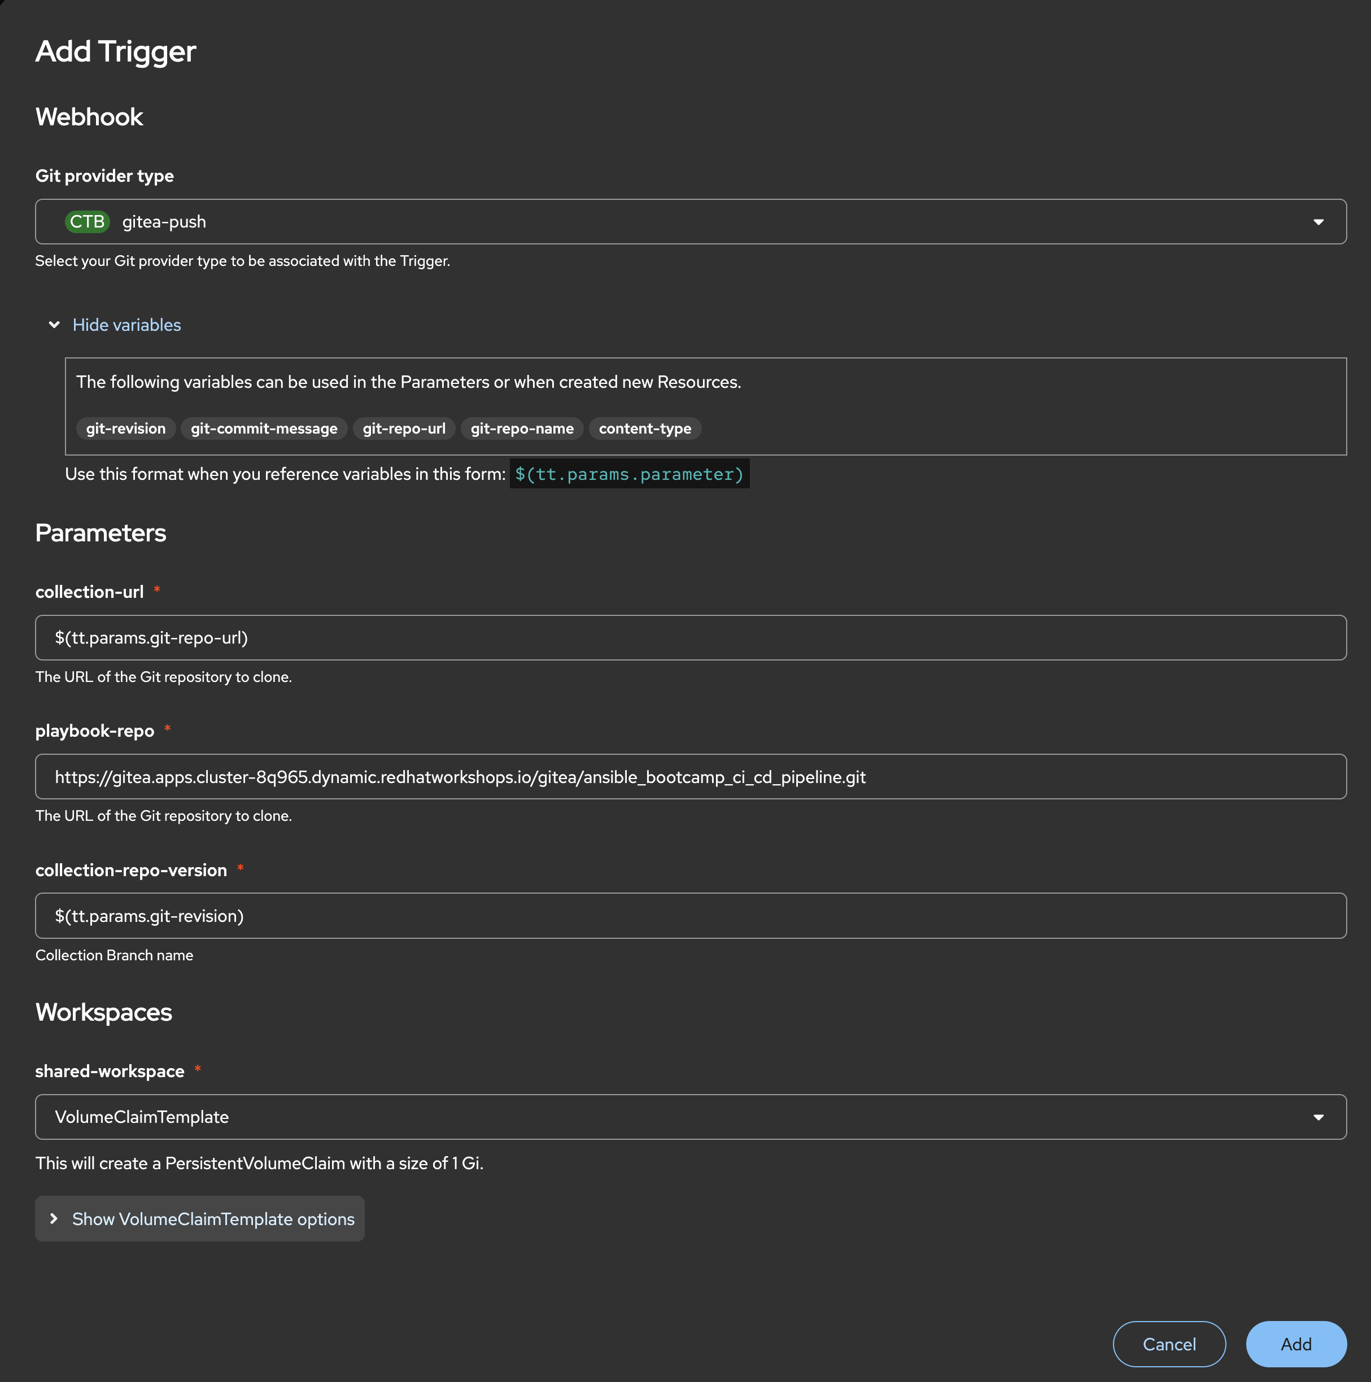
Task: Select the content-type variable chip
Action: [x=645, y=428]
